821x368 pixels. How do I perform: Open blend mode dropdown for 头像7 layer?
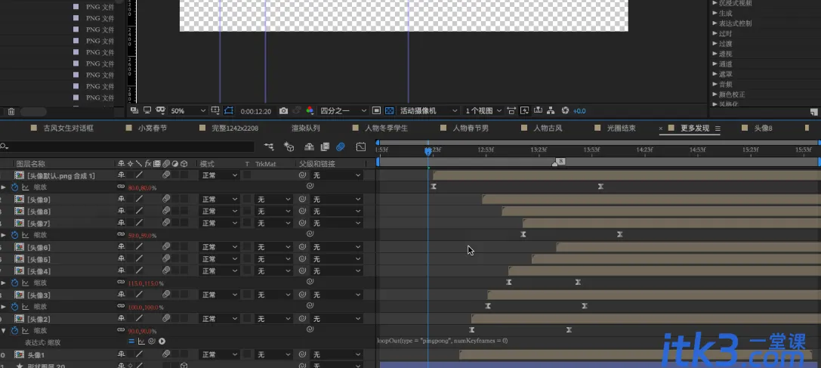[219, 224]
